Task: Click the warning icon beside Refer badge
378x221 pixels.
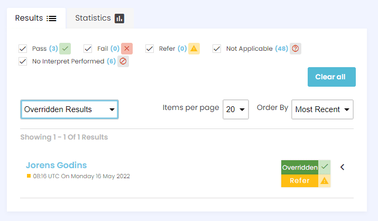Action: click(x=325, y=181)
